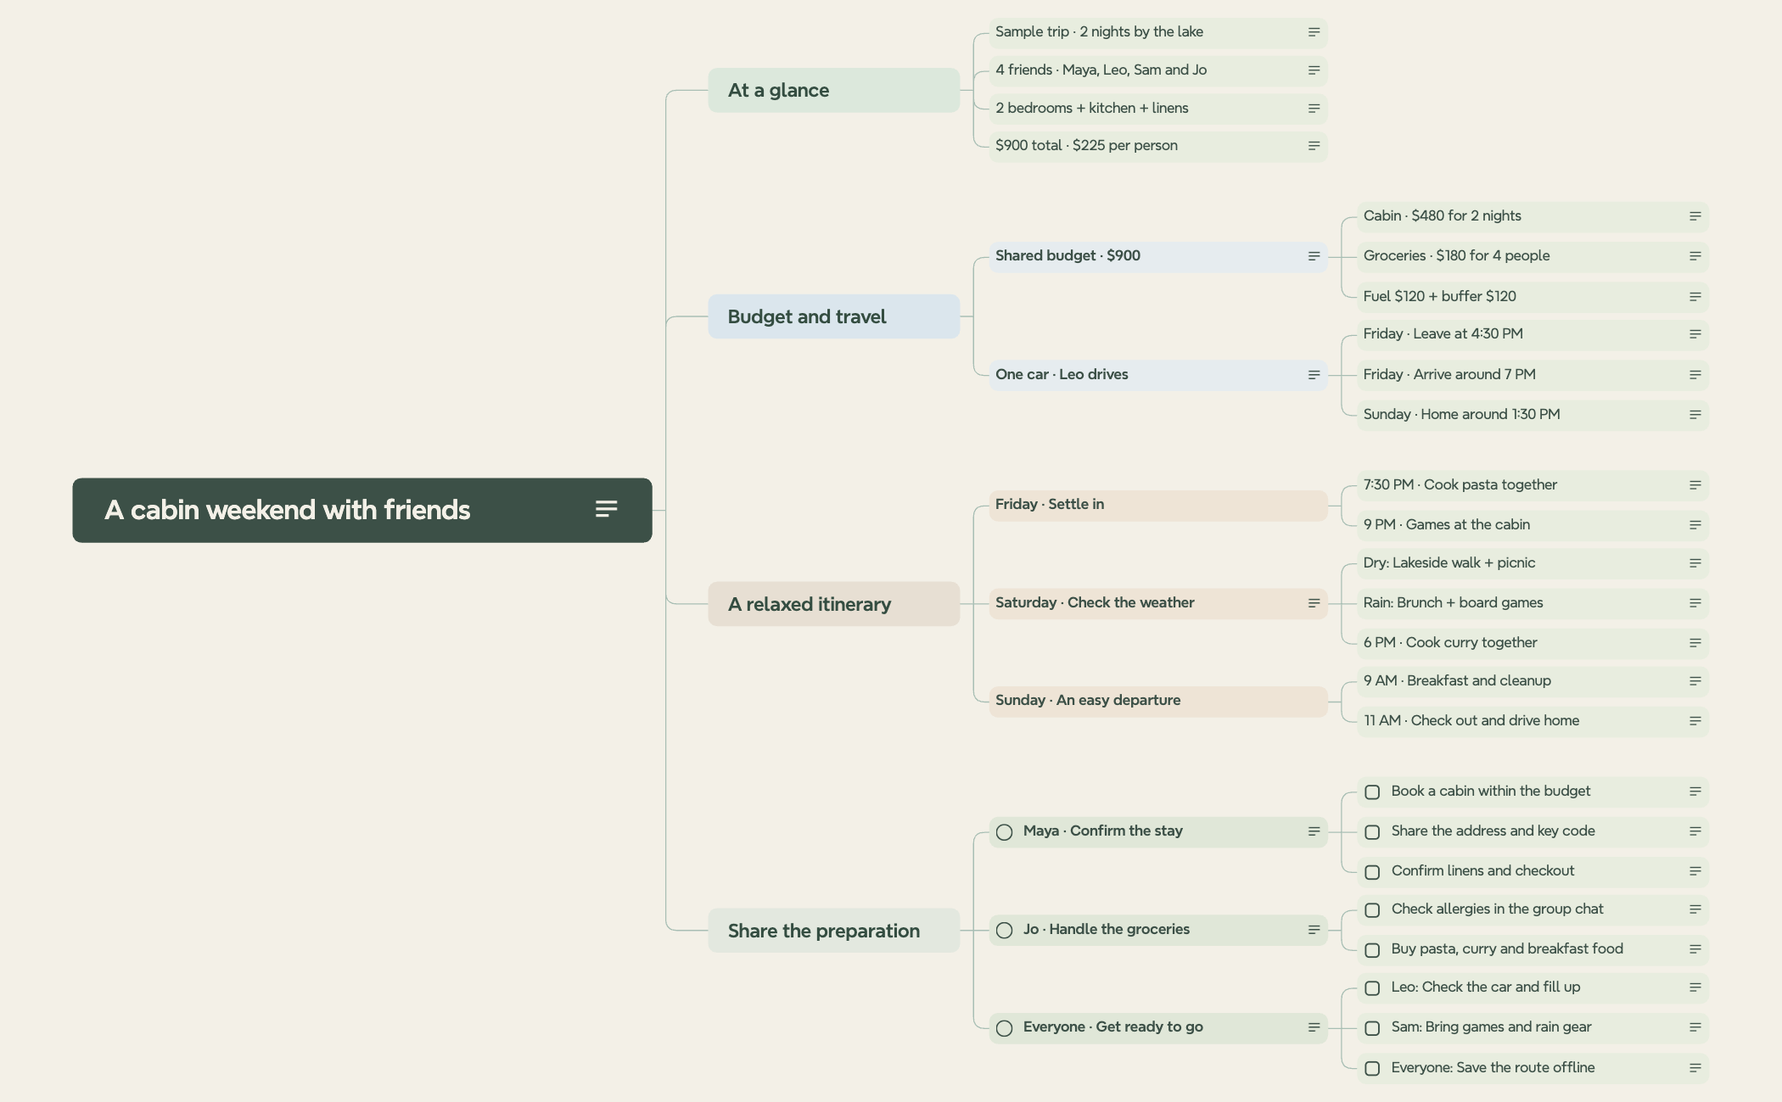Viewport: 1782px width, 1102px height.
Task: Open note icon on Friday Leave at 4:30 PM
Action: tap(1695, 334)
